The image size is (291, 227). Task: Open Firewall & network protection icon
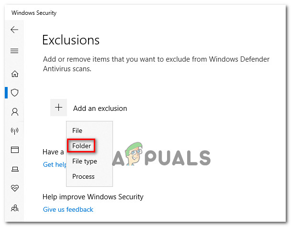click(x=15, y=131)
